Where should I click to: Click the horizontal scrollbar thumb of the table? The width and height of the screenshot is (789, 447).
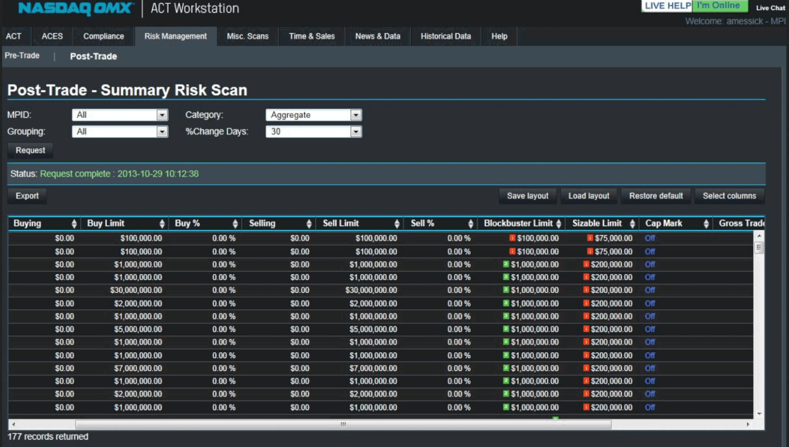click(343, 425)
